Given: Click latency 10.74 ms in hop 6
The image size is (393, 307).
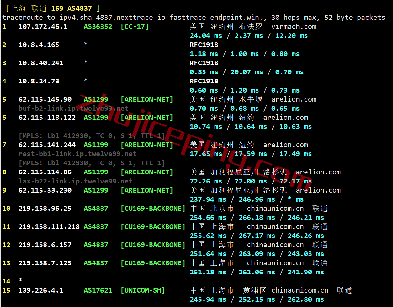Looking at the screenshot, I should (206, 127).
